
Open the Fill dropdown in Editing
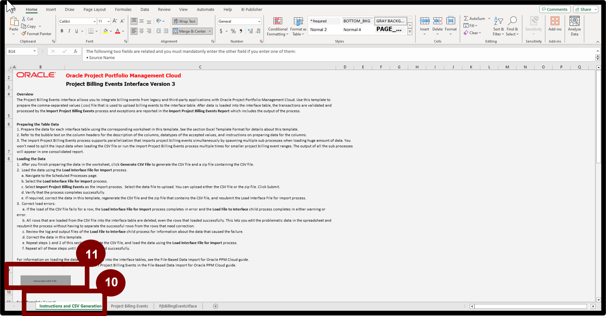pos(470,26)
